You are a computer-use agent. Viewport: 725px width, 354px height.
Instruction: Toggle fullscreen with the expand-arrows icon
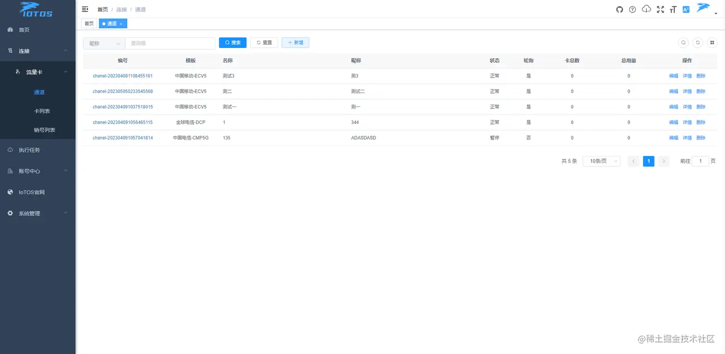[660, 10]
